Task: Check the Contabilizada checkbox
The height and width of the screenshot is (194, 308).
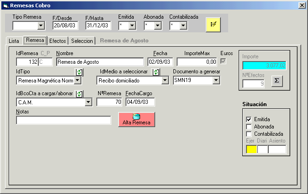Action: point(249,134)
